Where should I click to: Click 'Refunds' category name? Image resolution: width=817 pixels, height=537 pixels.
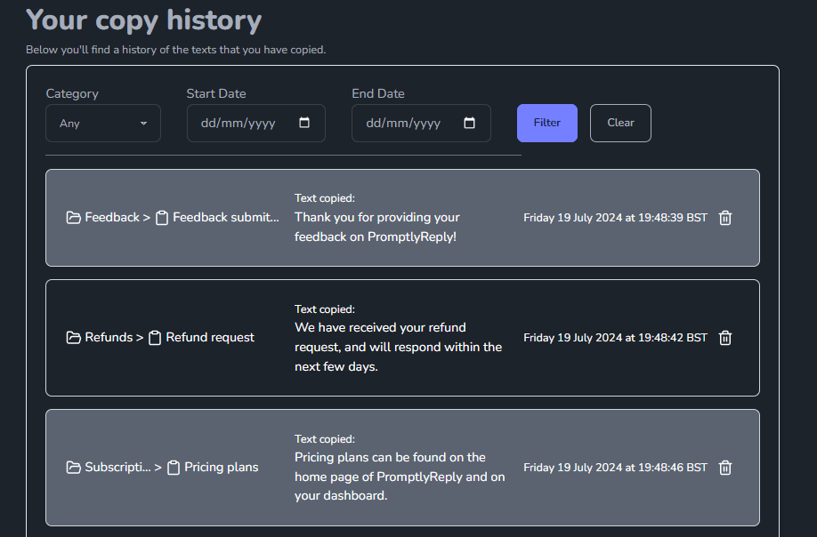(109, 338)
